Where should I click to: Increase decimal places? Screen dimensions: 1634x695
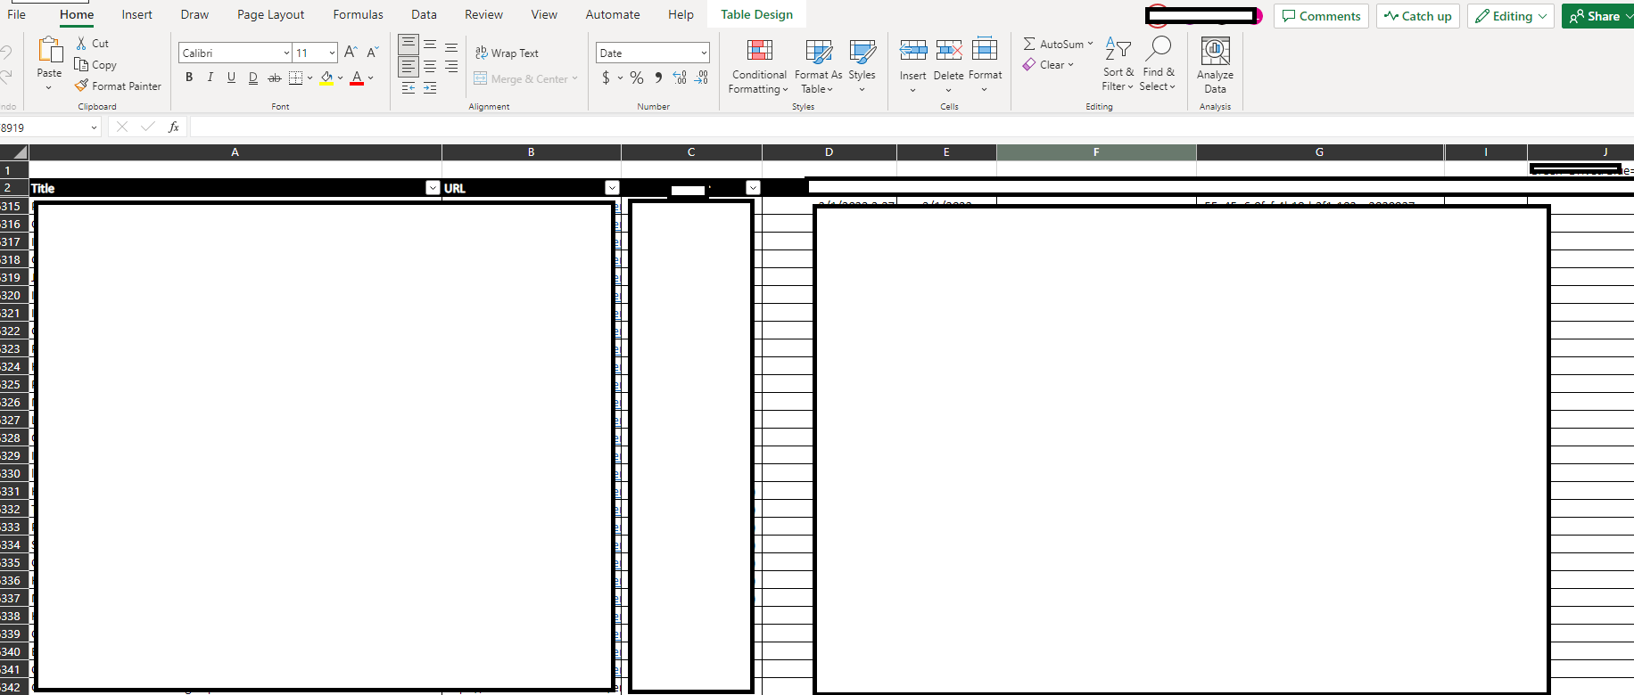coord(680,78)
